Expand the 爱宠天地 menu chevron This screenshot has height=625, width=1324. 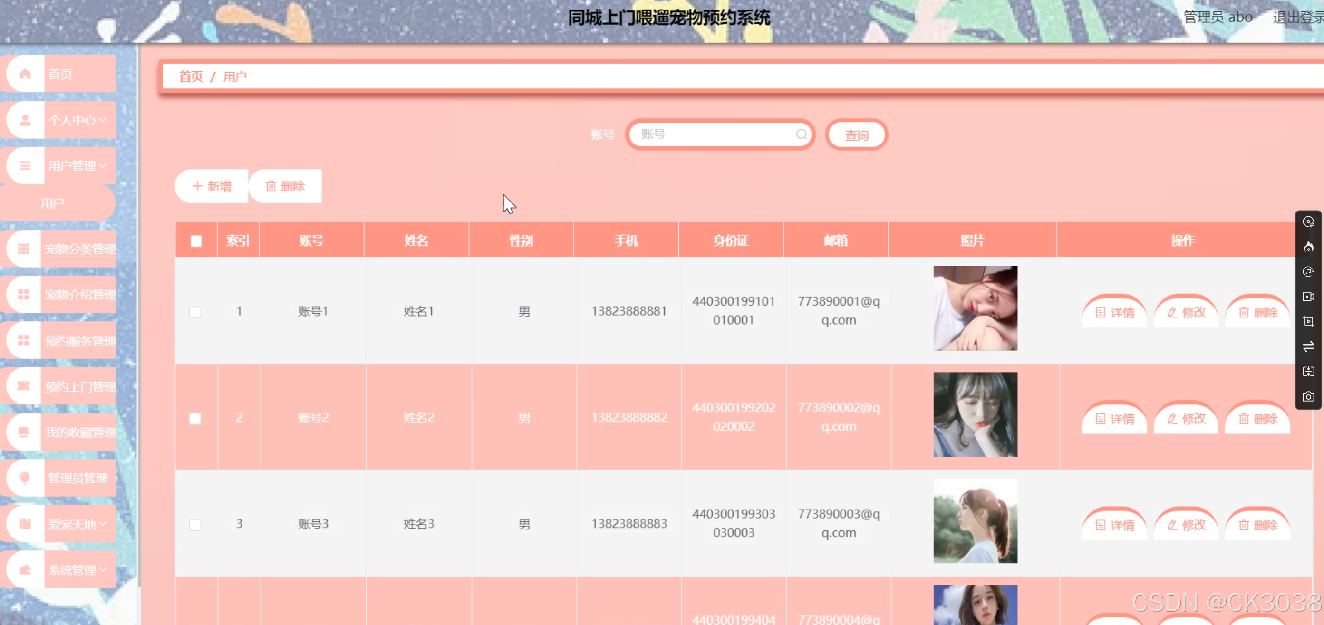(103, 524)
